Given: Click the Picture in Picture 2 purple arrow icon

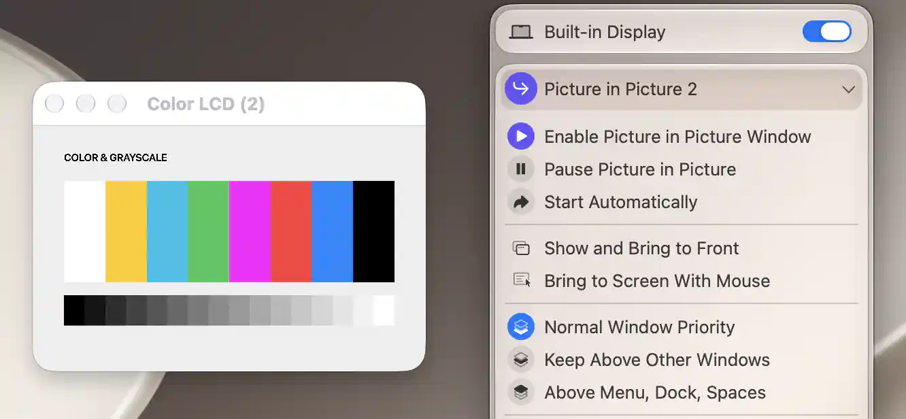Looking at the screenshot, I should pyautogui.click(x=521, y=89).
